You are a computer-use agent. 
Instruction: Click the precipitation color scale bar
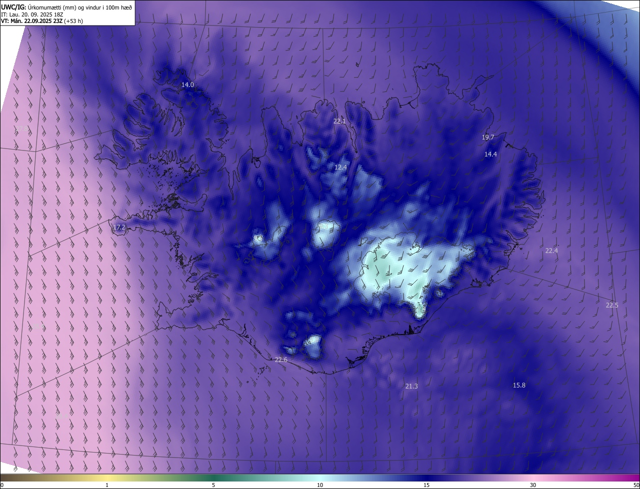click(x=320, y=478)
